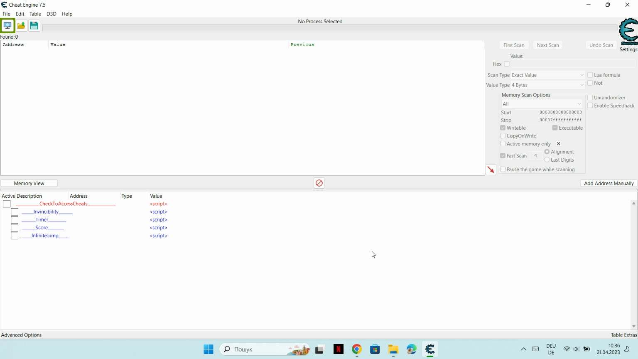Image resolution: width=638 pixels, height=359 pixels.
Task: Select the Last Digits radio button
Action: [547, 160]
